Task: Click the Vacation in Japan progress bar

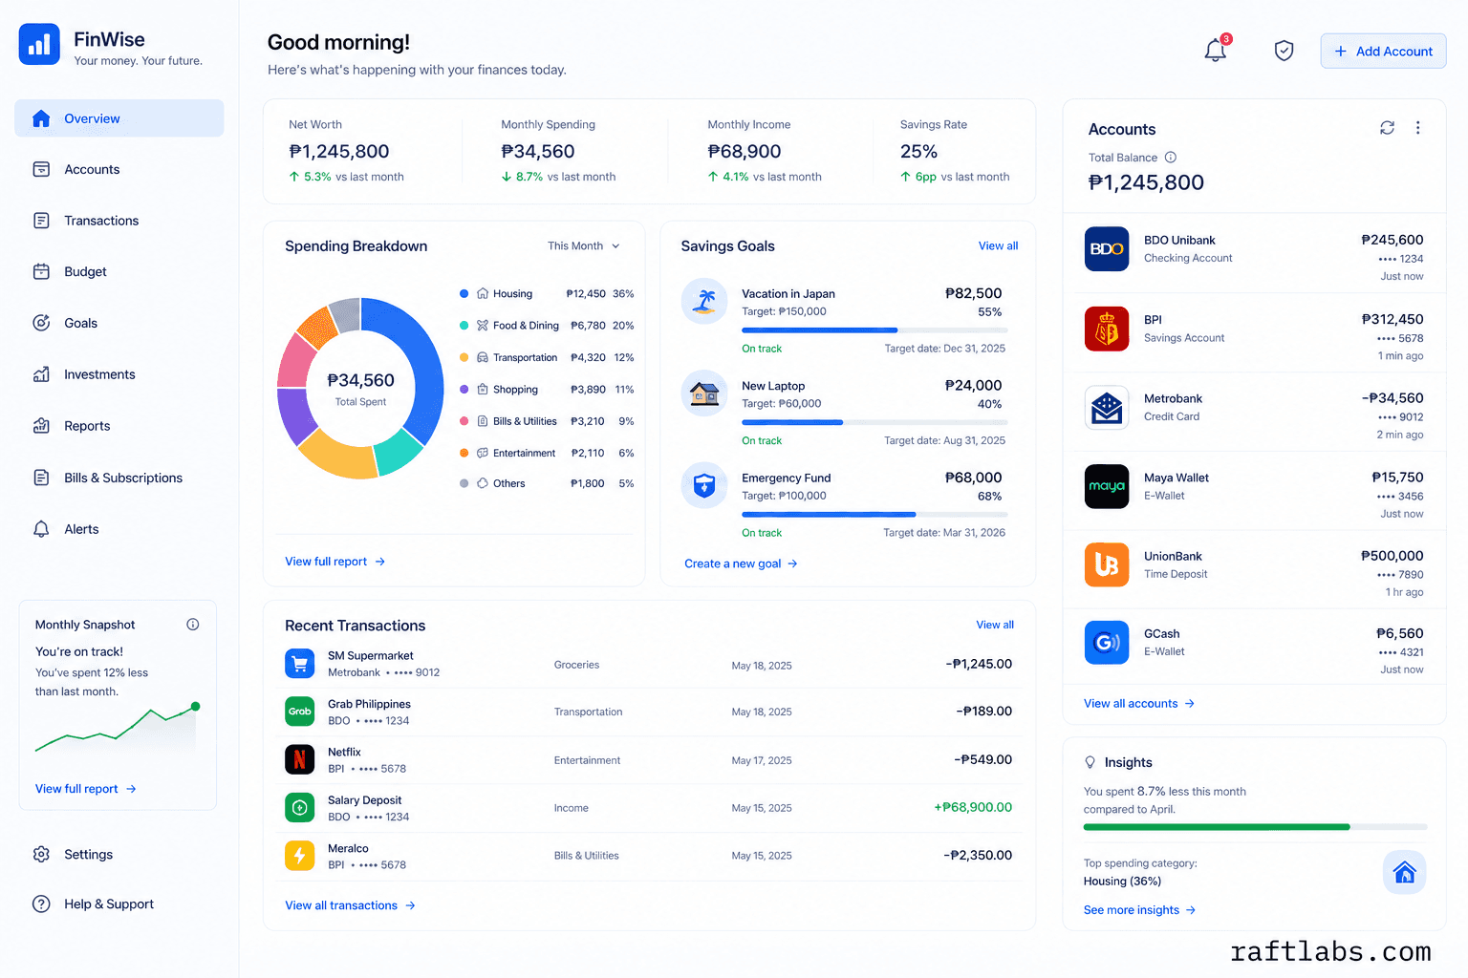Action: pyautogui.click(x=874, y=330)
